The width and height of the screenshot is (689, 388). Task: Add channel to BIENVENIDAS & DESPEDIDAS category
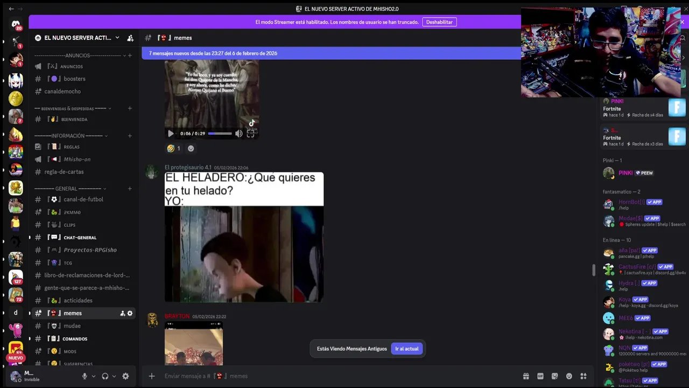130,108
